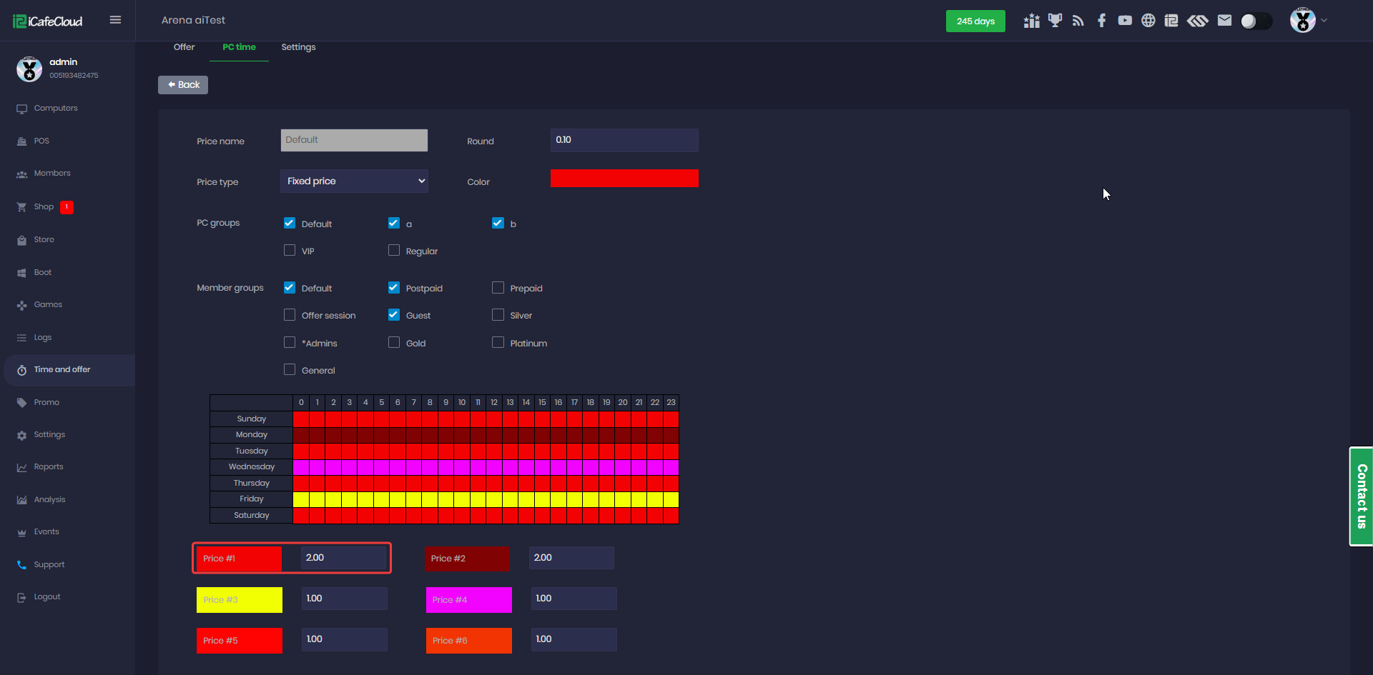Open the Price type dropdown
Image resolution: width=1373 pixels, height=675 pixels.
tap(354, 181)
